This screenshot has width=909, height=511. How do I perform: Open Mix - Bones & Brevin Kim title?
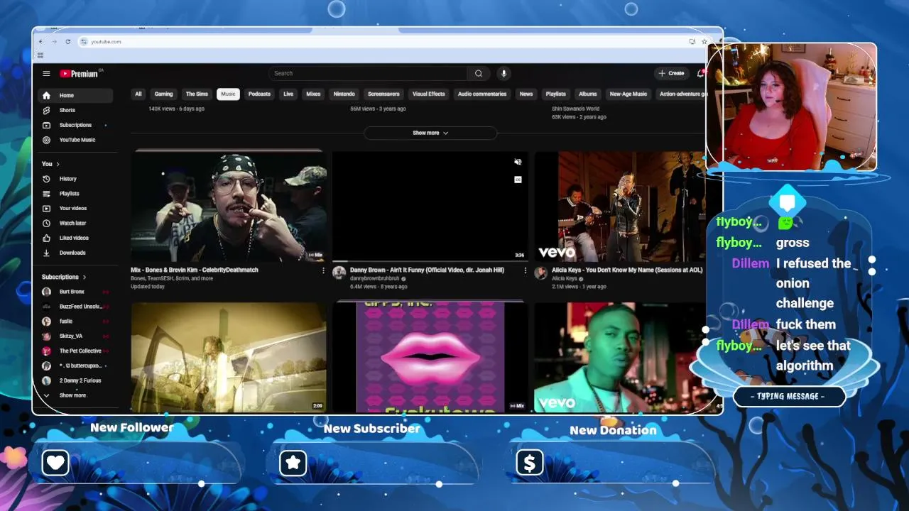[195, 270]
